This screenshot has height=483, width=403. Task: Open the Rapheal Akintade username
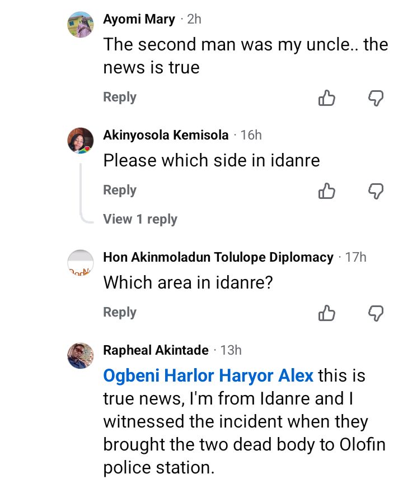click(x=156, y=350)
